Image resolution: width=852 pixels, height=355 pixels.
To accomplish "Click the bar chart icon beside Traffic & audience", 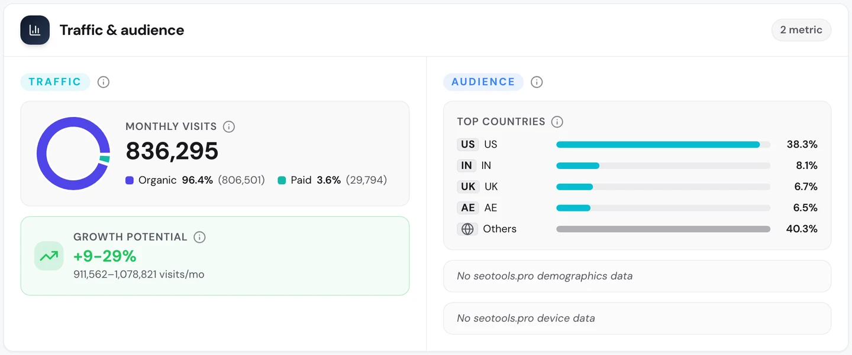I will point(35,30).
